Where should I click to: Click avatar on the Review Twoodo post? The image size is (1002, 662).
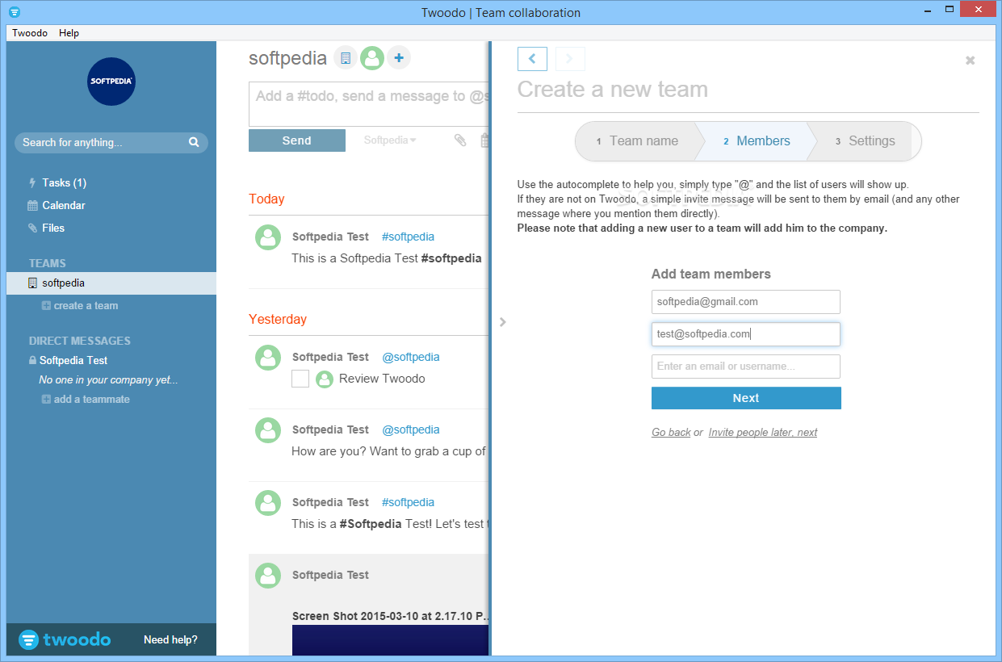[x=268, y=358]
